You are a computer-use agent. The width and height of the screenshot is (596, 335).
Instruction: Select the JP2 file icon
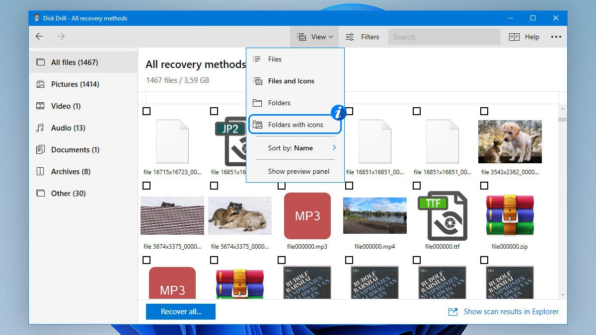[230, 141]
